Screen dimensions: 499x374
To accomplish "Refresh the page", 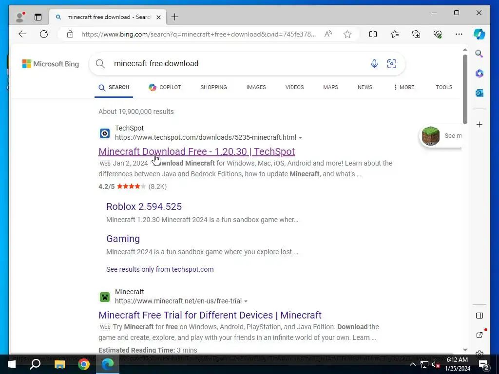I will [x=44, y=34].
